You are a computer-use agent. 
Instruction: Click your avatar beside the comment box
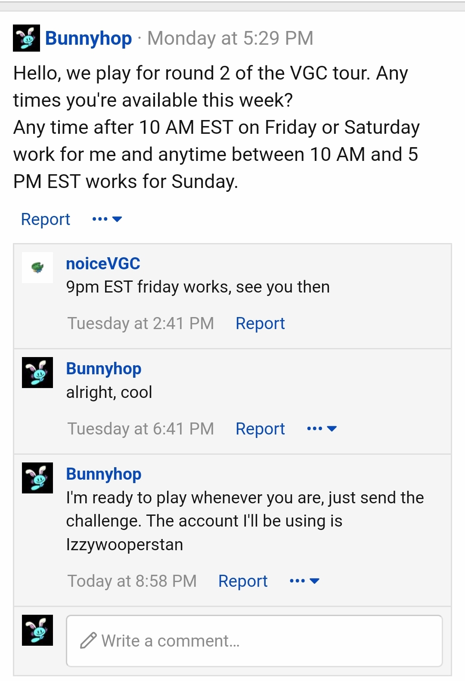coord(37,630)
